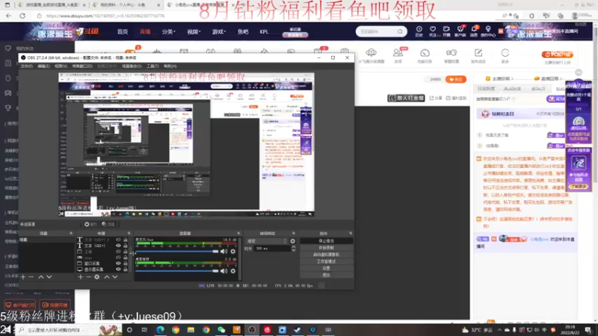Move scene up in Scenes panel
This screenshot has width=598, height=336.
coord(41,277)
